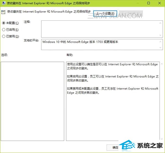Click the comment box scroll up arrow
Screen dimensions: 165x153
[160, 23]
